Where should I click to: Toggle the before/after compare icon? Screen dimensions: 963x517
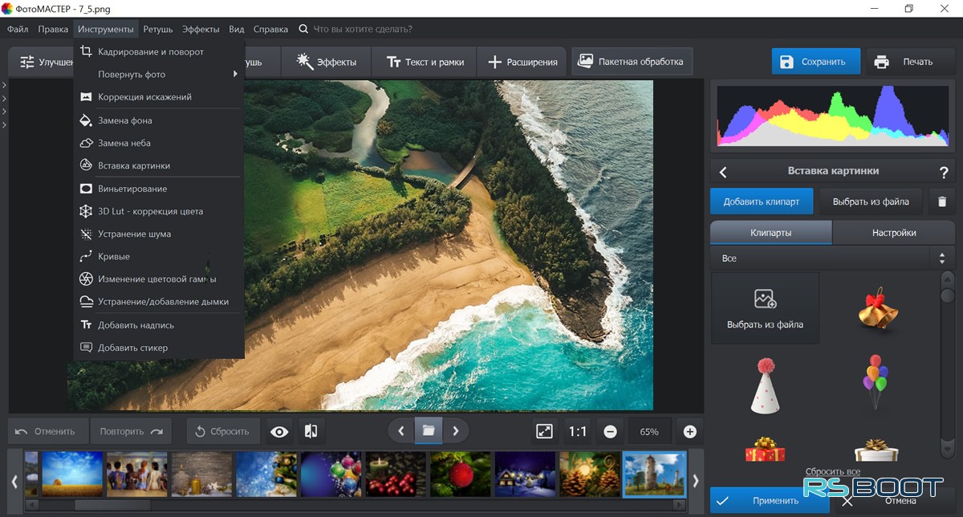click(x=311, y=431)
